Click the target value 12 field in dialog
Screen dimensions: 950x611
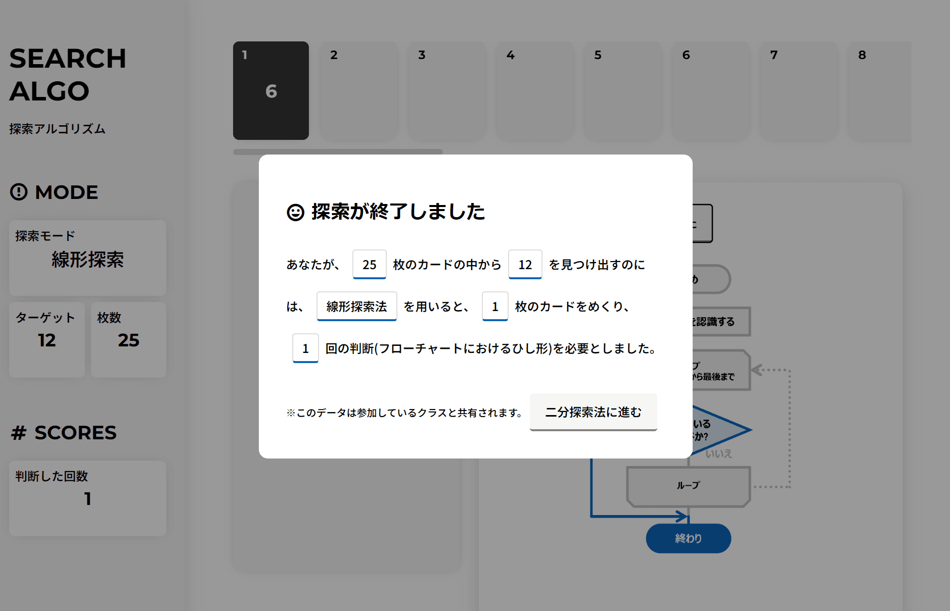tap(525, 264)
